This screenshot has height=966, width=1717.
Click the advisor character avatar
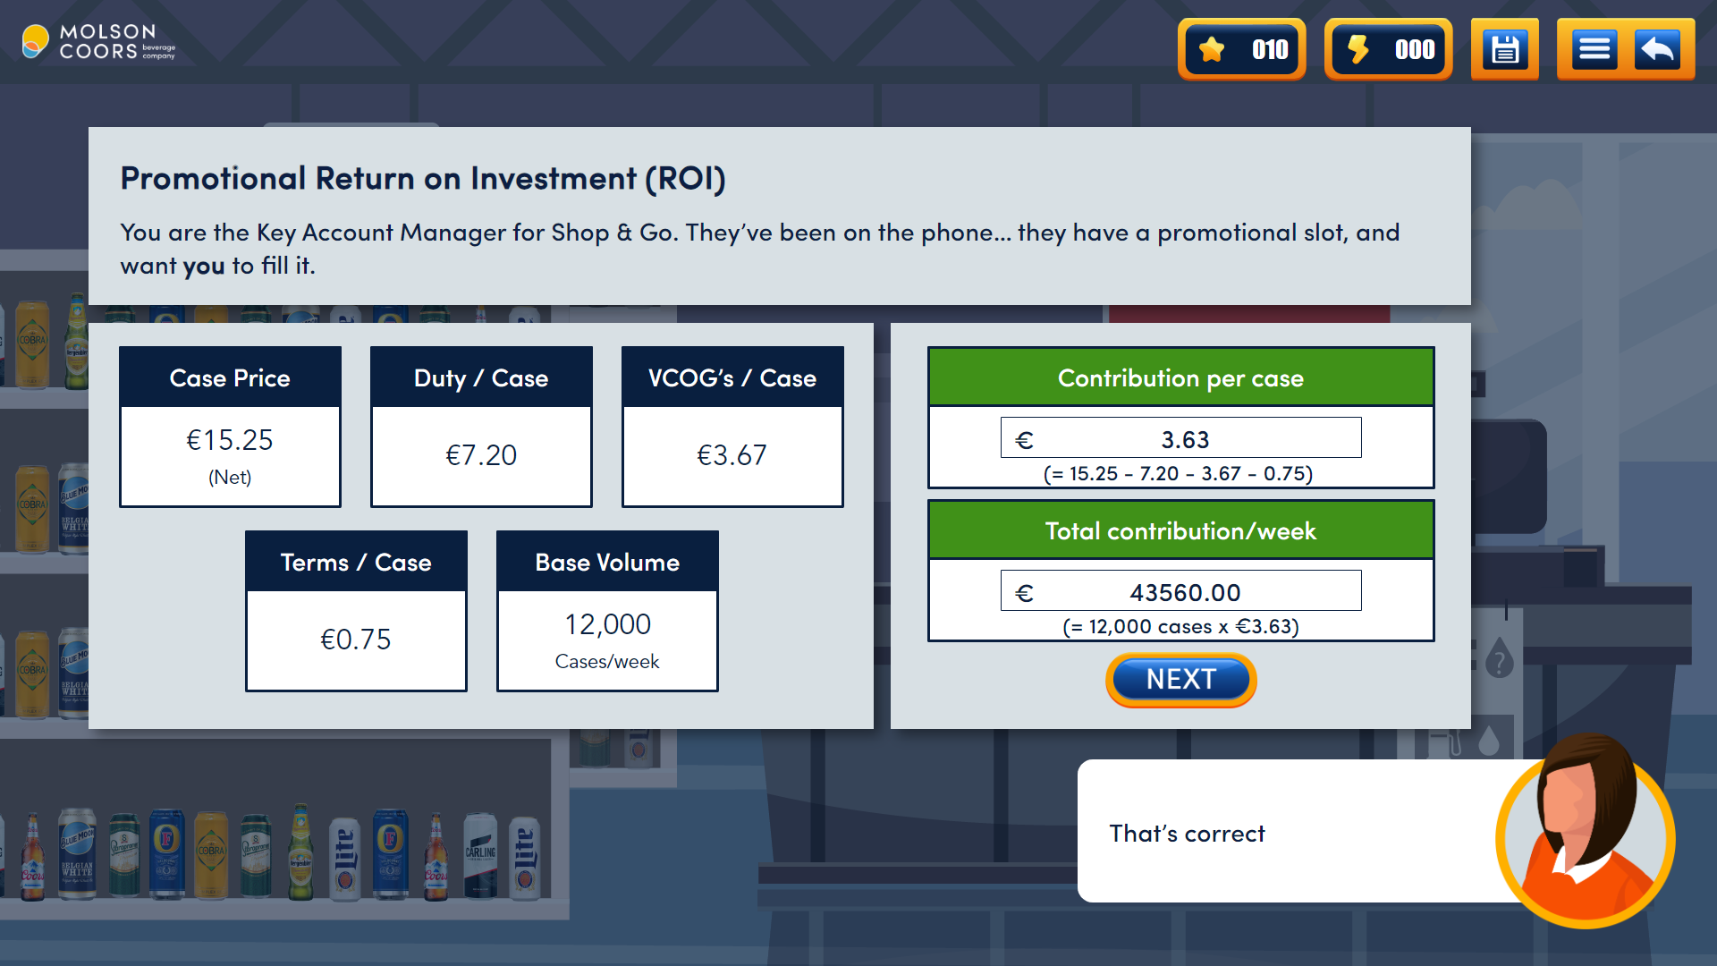1585,831
